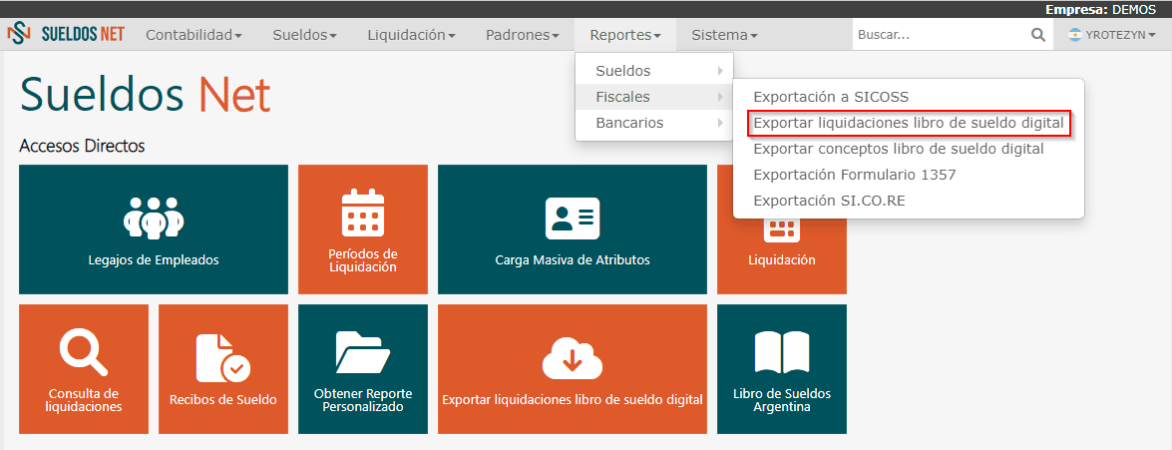
Task: Select Fiscales in Reportes menu
Action: pyautogui.click(x=654, y=97)
